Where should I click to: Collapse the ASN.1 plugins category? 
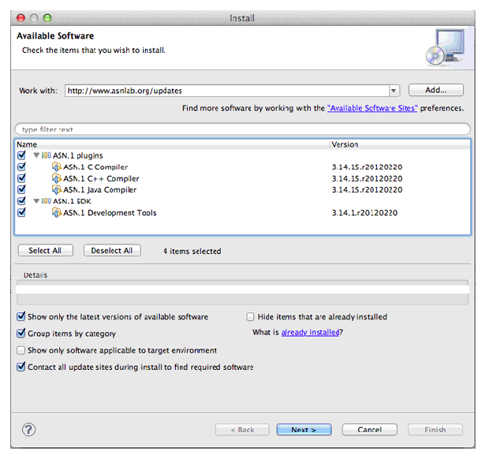tap(36, 156)
